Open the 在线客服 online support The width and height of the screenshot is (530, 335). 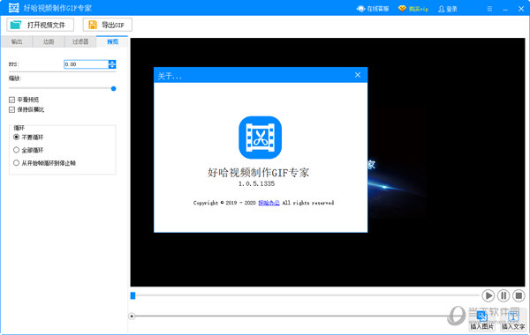tap(373, 9)
